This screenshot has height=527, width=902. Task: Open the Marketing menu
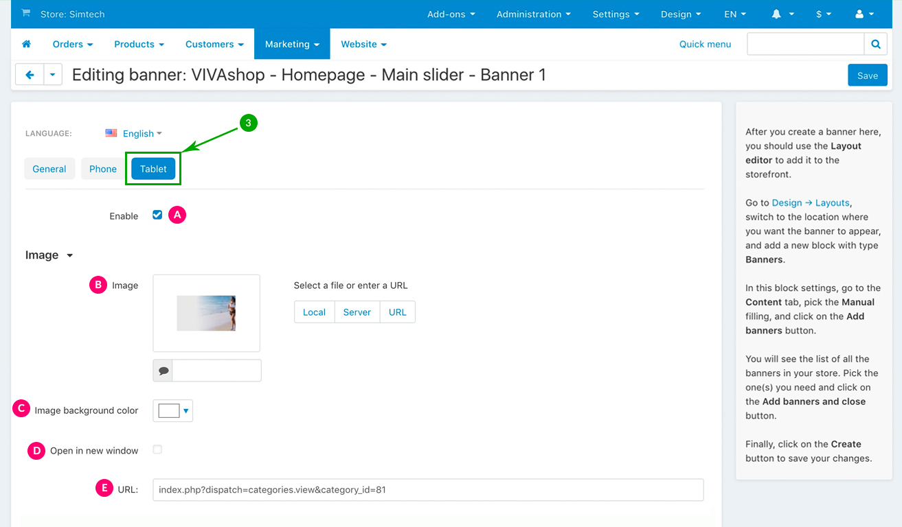tap(292, 44)
